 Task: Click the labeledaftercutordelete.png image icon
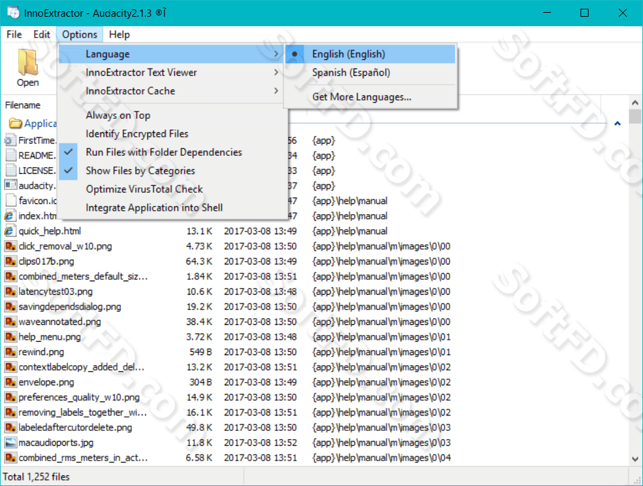tap(10, 428)
